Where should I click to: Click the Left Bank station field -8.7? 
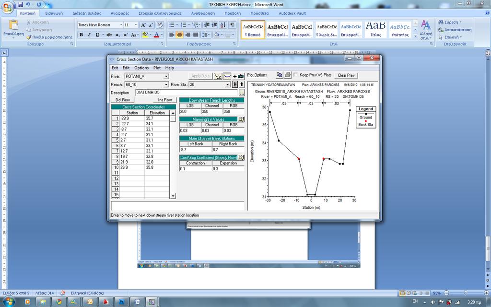195,150
